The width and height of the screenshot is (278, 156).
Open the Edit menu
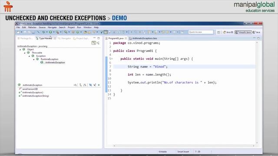tap(24, 27)
